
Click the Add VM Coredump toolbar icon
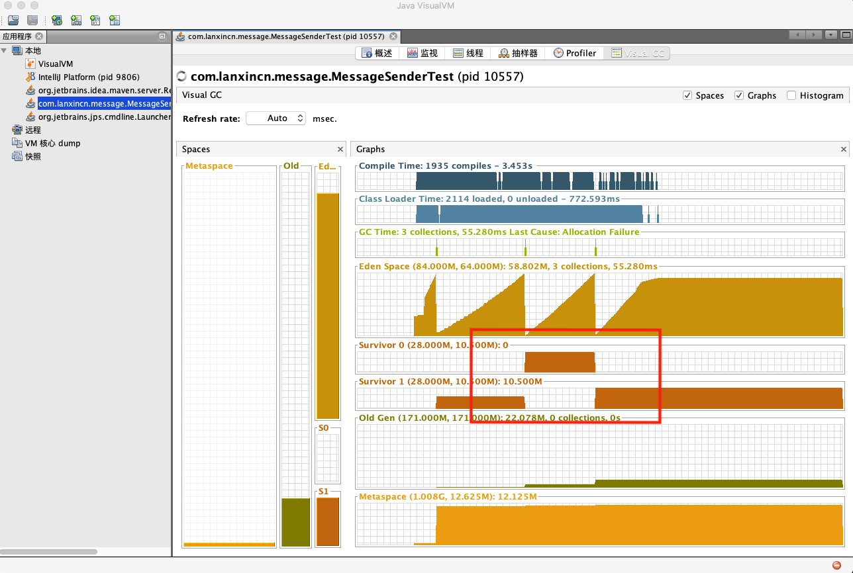pos(95,21)
